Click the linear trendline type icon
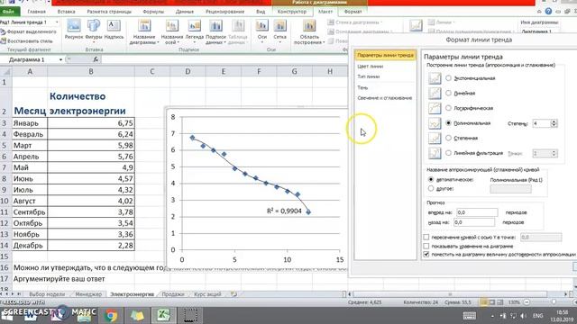This screenshot has width=577, height=324. coord(435,94)
